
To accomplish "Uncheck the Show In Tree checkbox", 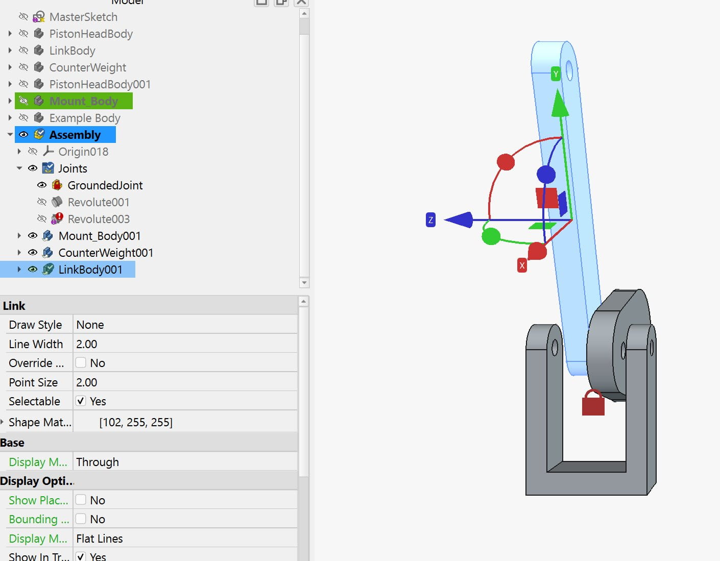I will point(81,556).
